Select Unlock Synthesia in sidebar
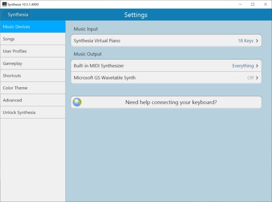 tap(33, 113)
